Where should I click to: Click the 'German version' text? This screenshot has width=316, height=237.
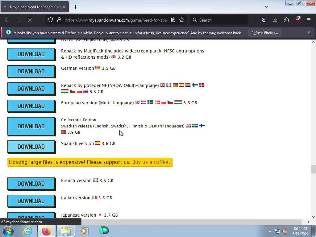pyautogui.click(x=77, y=68)
